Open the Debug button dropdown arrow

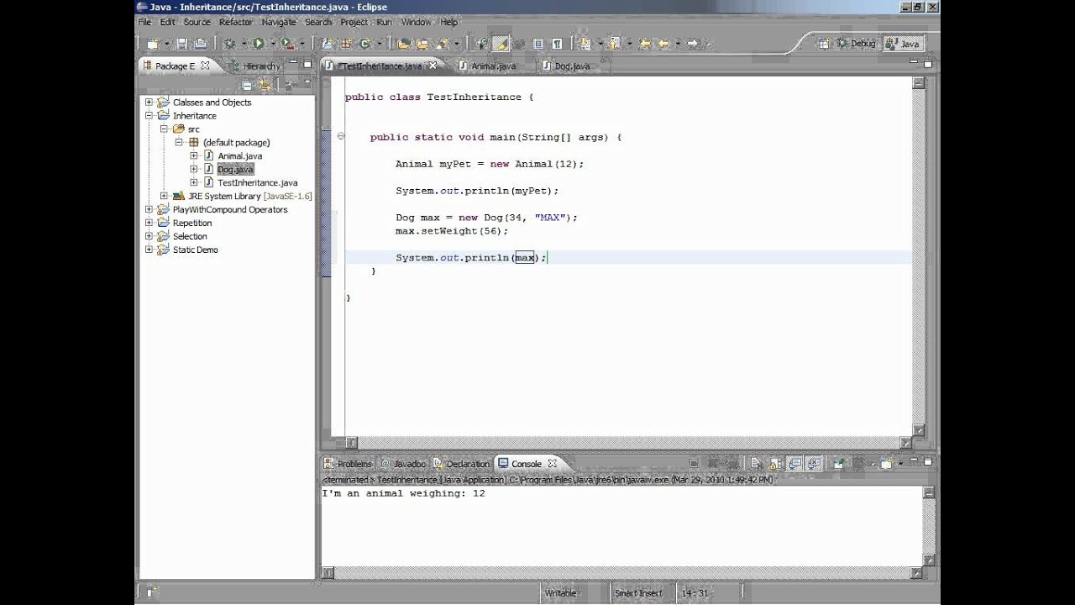[244, 44]
